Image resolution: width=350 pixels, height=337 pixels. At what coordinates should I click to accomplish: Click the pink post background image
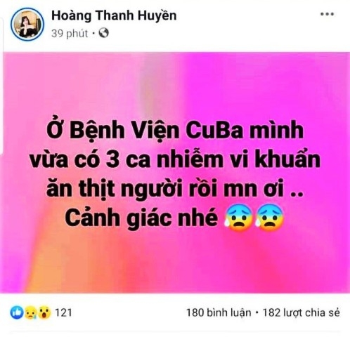click(x=175, y=173)
